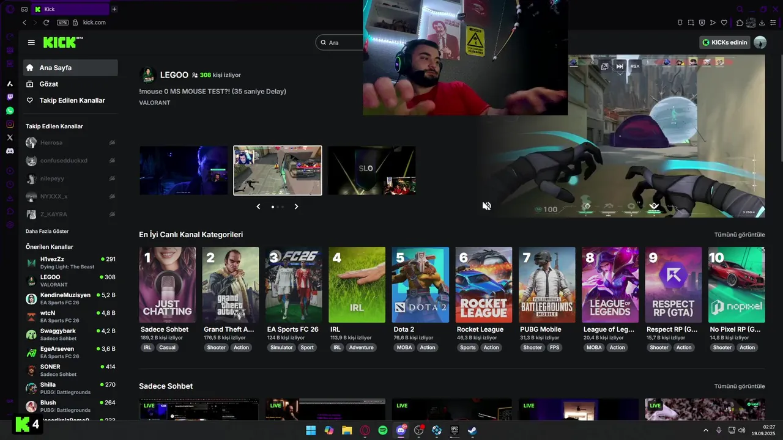
Task: Select the third featured stream thumbnail with SLO
Action: pyautogui.click(x=371, y=170)
